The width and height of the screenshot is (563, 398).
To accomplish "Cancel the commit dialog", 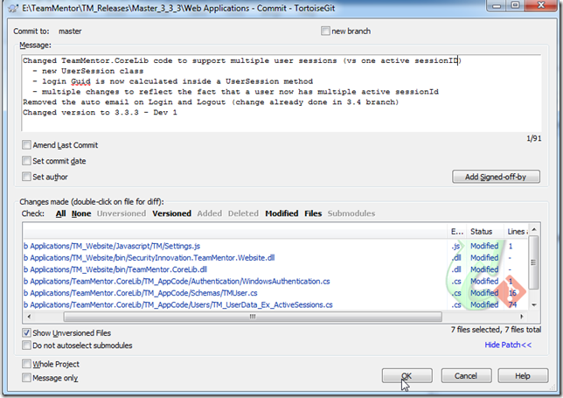I will coord(466,376).
